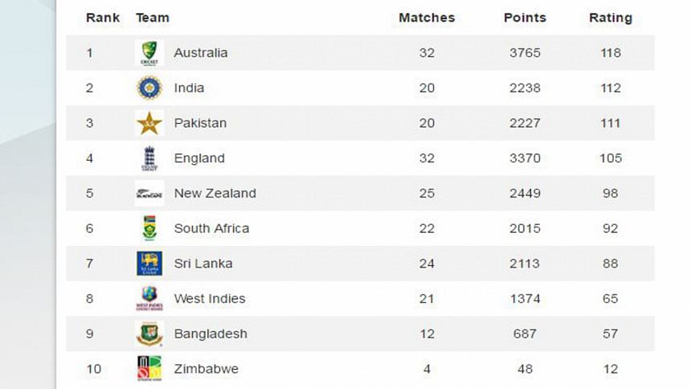691x389 pixels.
Task: Click the Rating column header
Action: point(611,18)
